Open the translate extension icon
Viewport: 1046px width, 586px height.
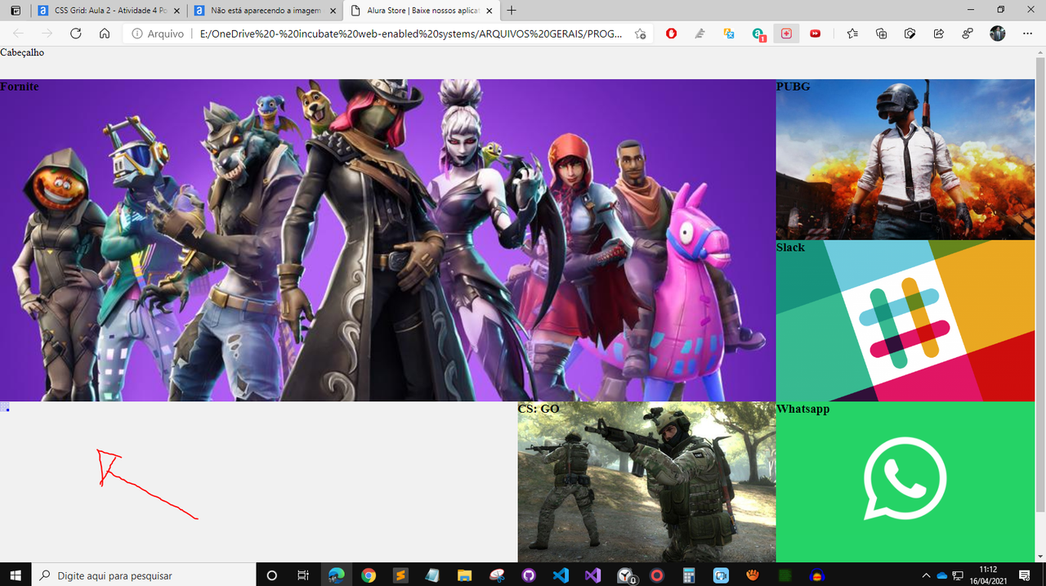tap(729, 34)
